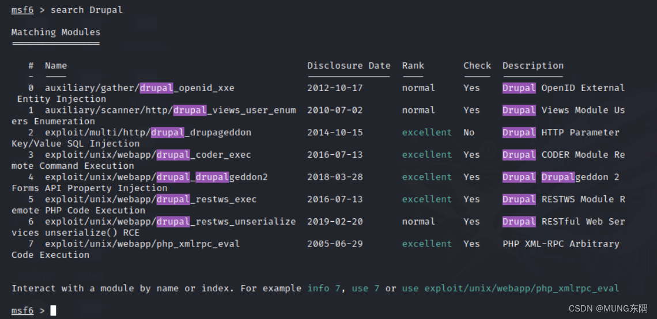Click 'Forms API Property Injection' wrapped line
The image size is (657, 319).
coord(89,188)
